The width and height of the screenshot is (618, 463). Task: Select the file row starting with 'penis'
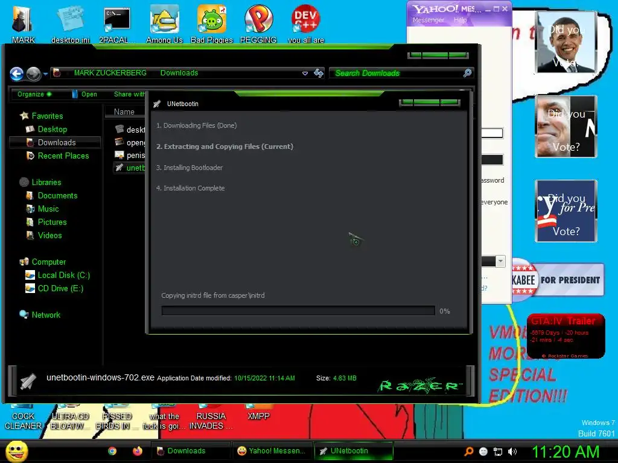[130, 155]
